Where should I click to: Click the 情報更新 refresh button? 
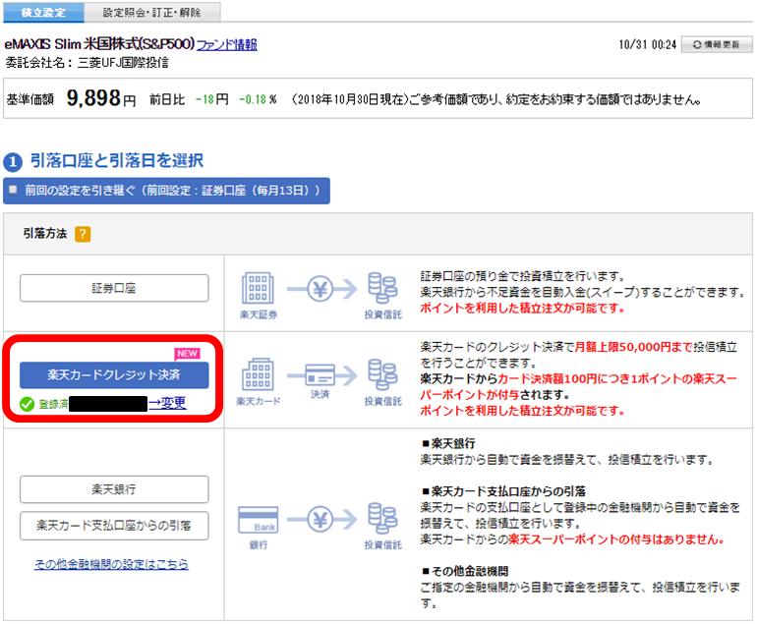pos(717,44)
